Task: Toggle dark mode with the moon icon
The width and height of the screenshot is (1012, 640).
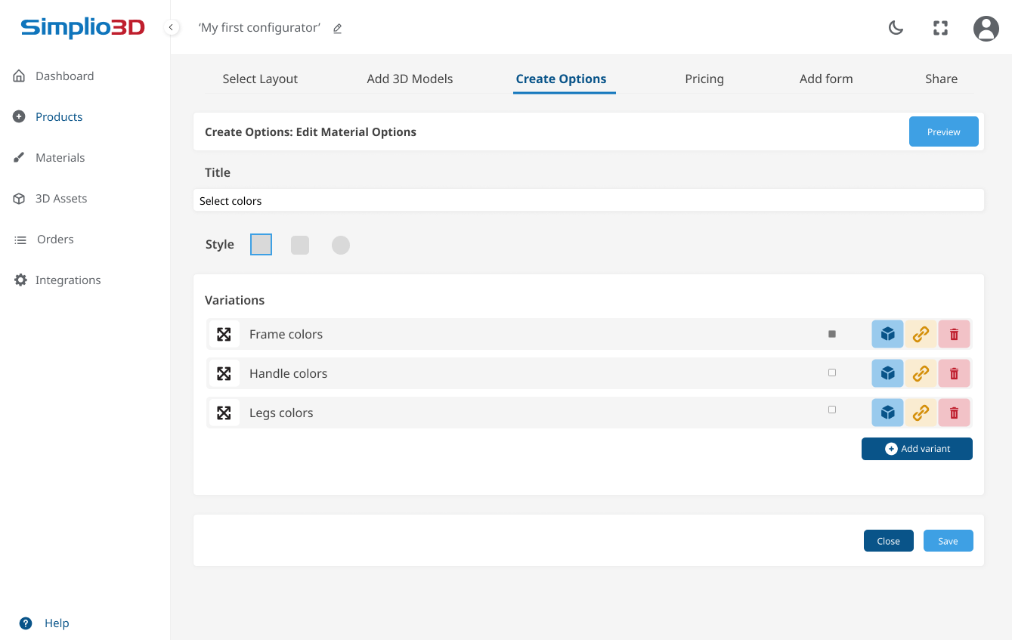Action: point(896,27)
